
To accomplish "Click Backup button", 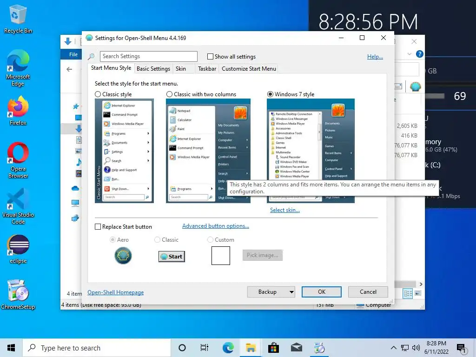I will tap(267, 292).
